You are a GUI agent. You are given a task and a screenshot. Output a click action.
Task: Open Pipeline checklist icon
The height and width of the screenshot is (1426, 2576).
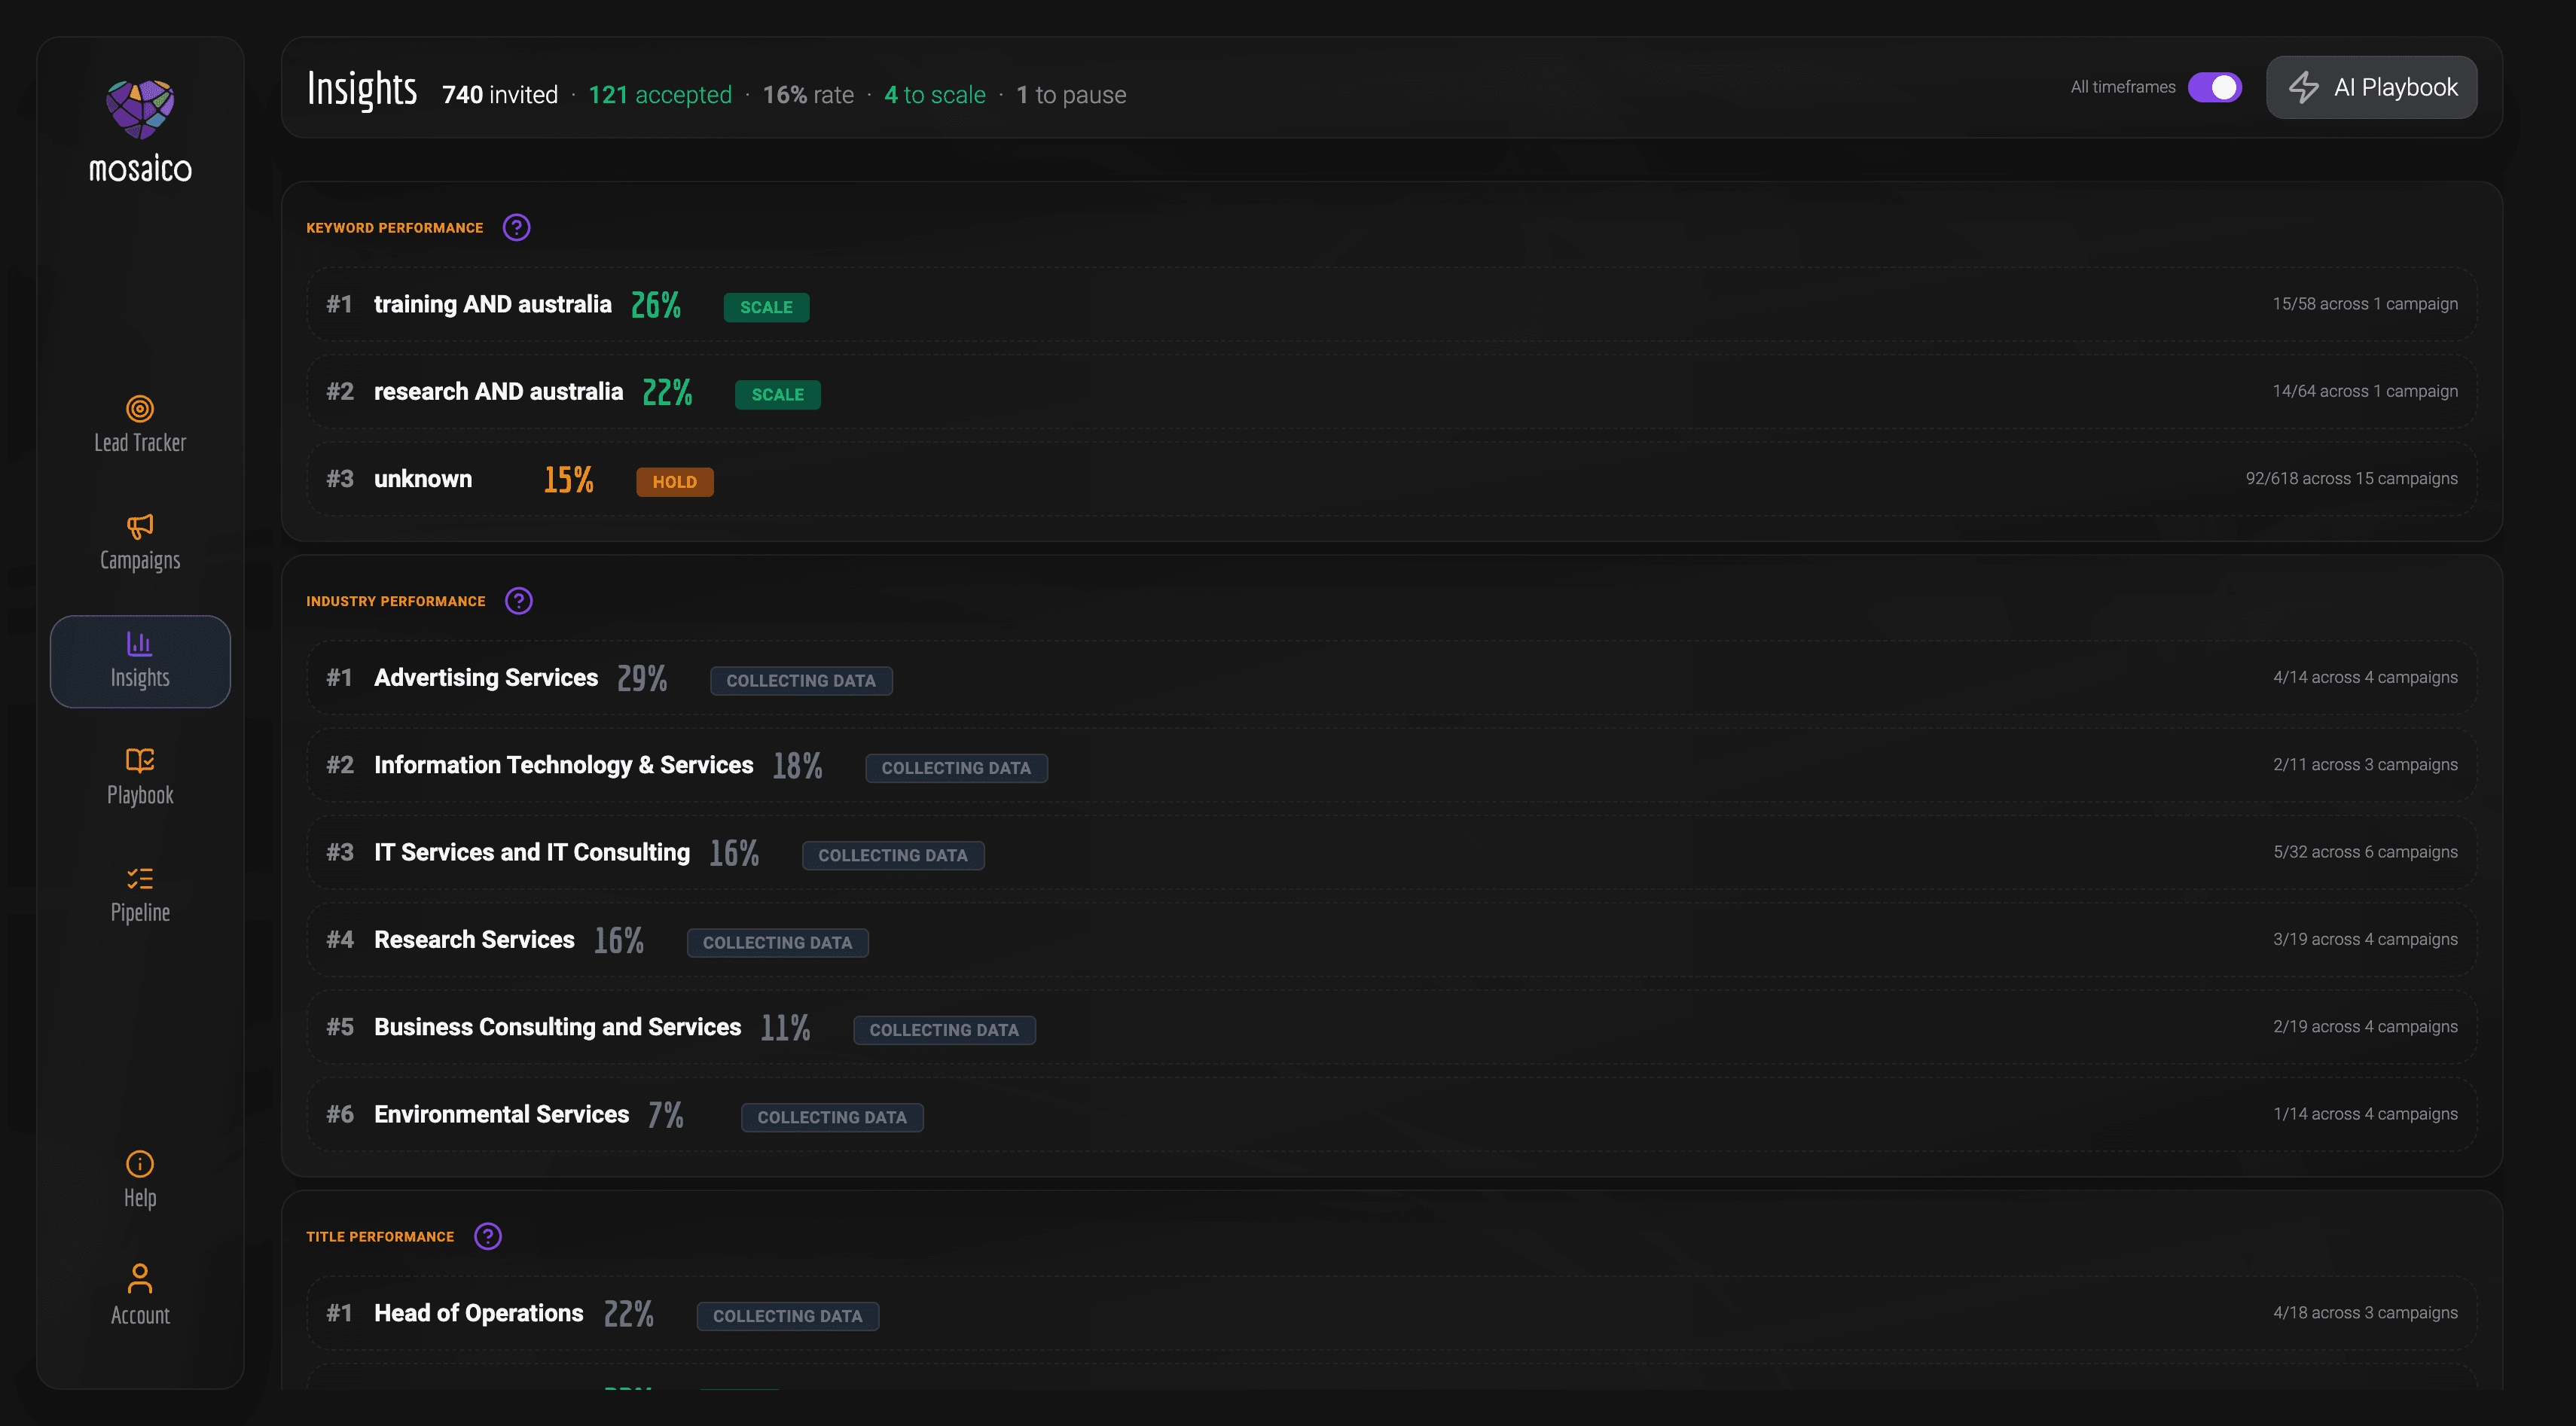(140, 879)
